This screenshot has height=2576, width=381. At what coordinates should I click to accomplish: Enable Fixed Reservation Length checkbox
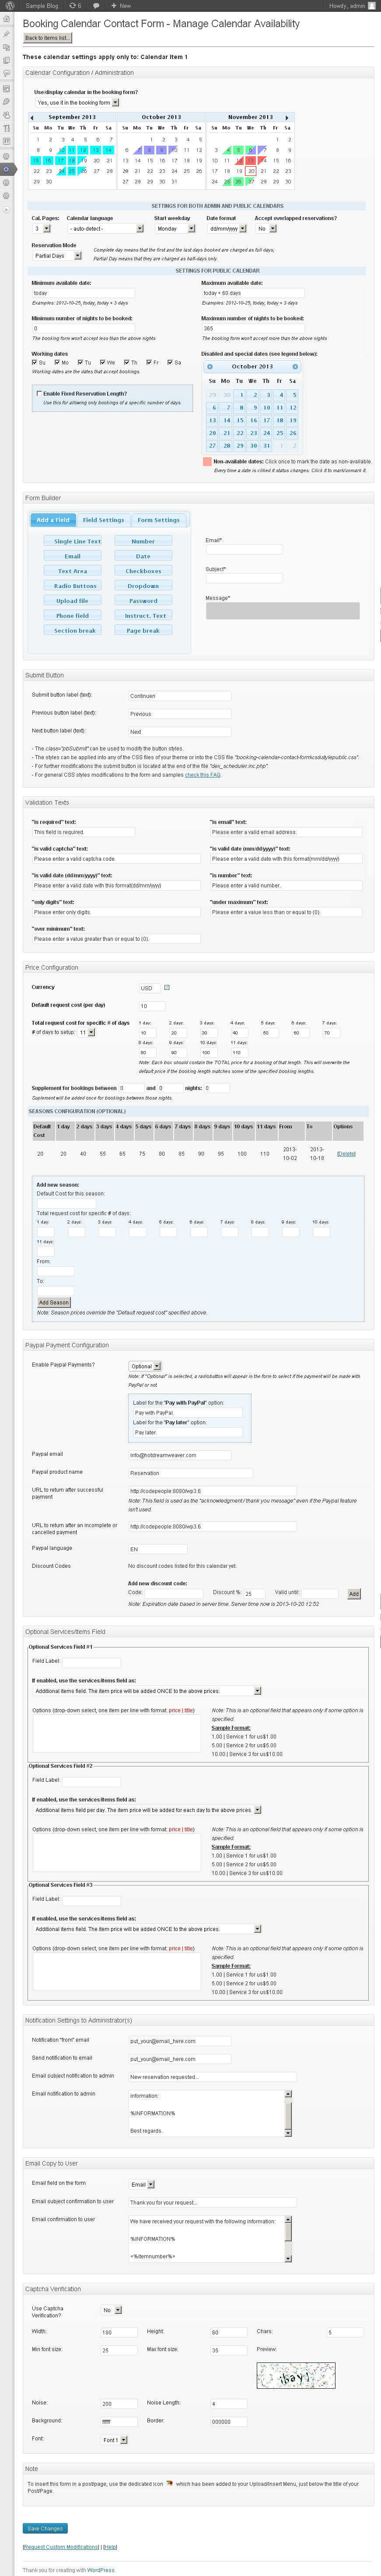coord(39,393)
